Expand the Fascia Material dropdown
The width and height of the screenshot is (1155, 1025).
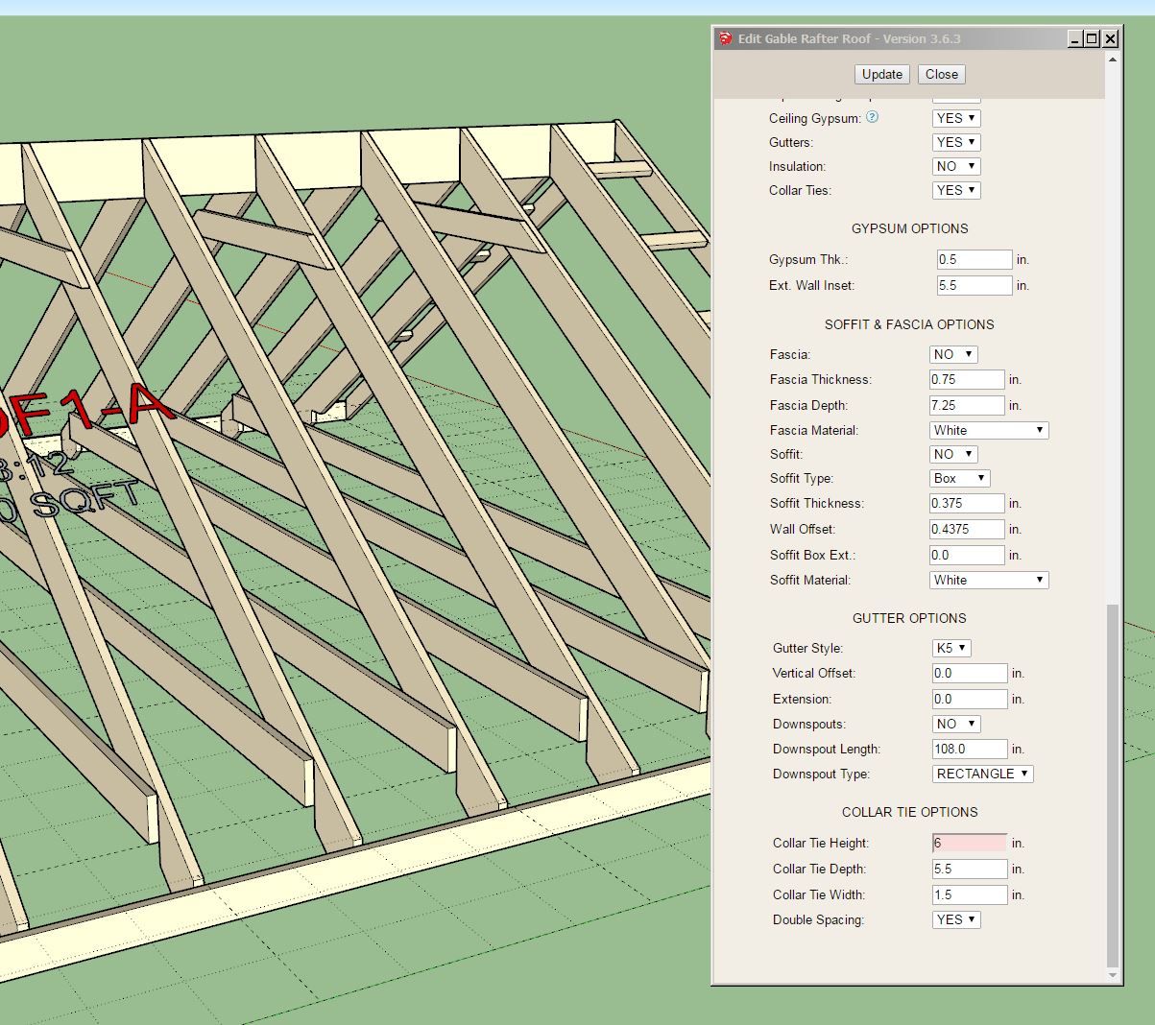point(988,430)
